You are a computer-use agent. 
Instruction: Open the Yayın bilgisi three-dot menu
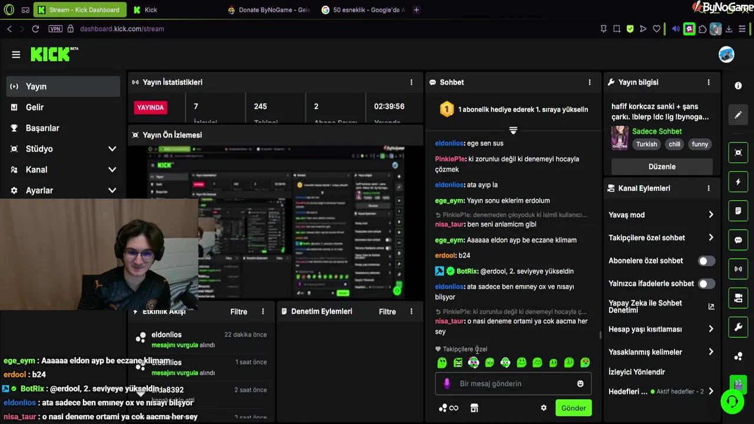point(709,82)
